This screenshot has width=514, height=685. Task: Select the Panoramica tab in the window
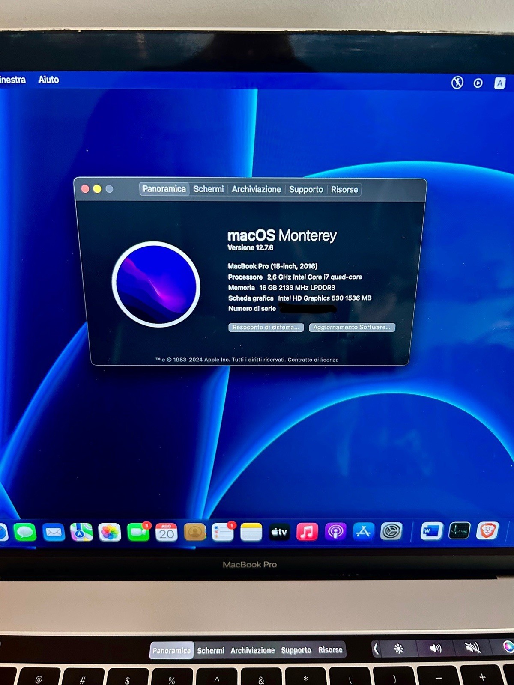(164, 189)
